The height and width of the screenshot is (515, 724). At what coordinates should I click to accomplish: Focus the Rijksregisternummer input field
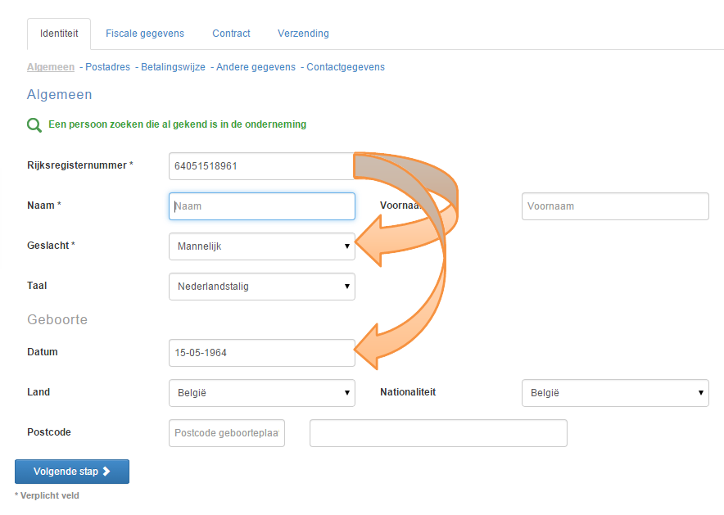[x=262, y=166]
